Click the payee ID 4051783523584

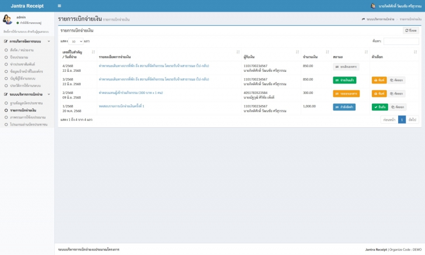pyautogui.click(x=255, y=93)
